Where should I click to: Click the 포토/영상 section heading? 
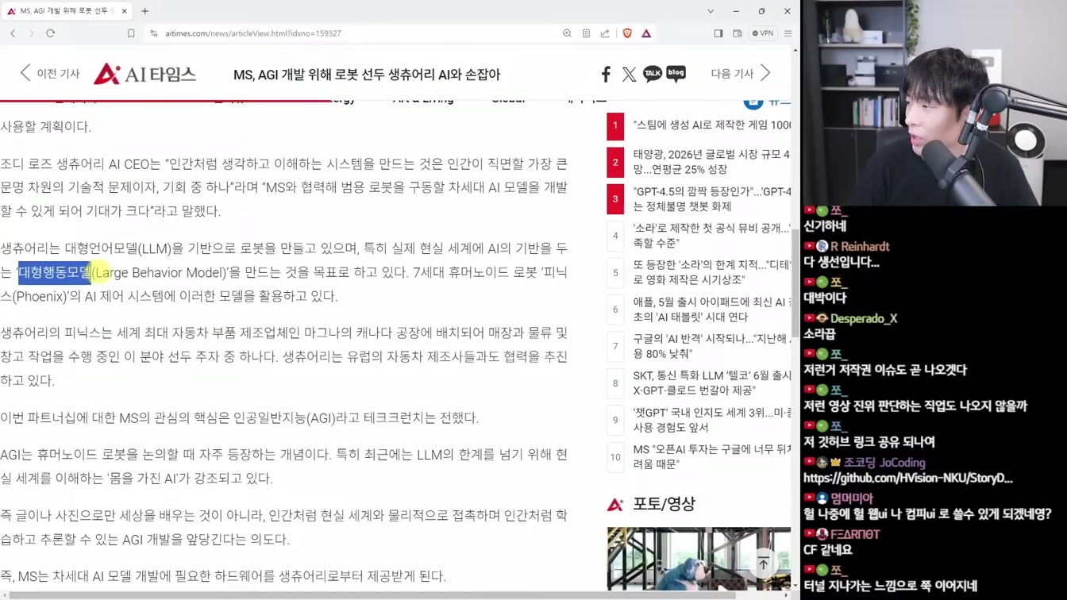coord(663,504)
